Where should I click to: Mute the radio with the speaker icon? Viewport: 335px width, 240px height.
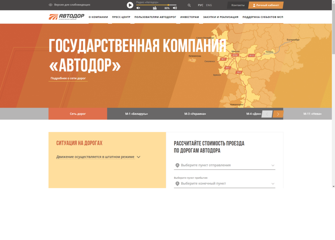coord(139,8)
